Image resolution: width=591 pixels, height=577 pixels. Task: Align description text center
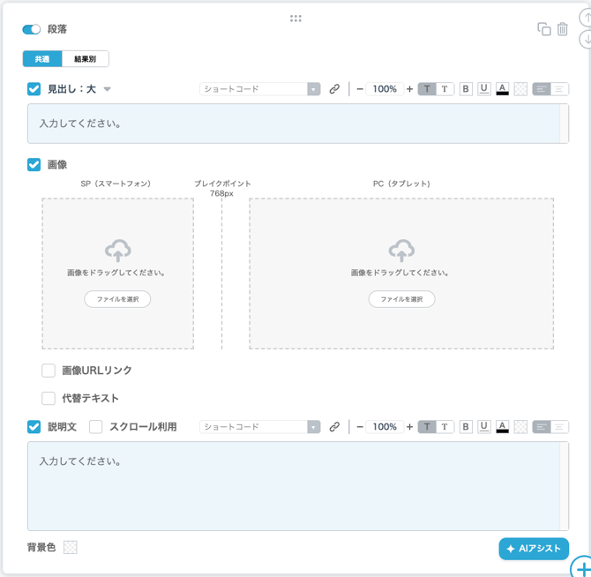tap(560, 427)
